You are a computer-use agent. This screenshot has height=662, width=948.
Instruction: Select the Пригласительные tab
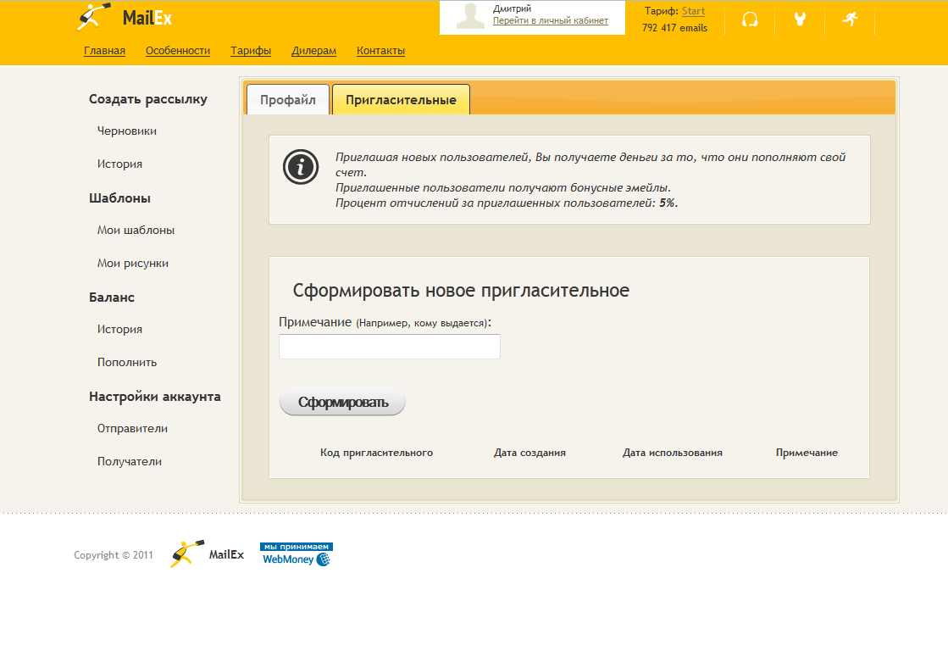pyautogui.click(x=401, y=100)
